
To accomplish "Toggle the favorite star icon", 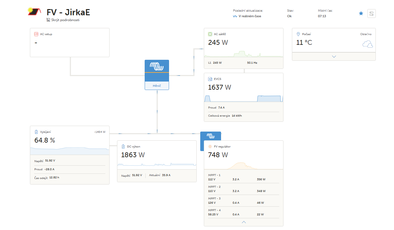I will coord(361,13).
